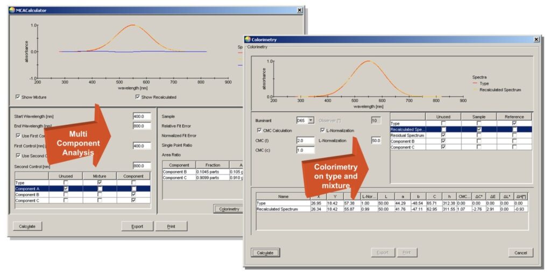Click the ΔH[*] column header

coord(520,197)
